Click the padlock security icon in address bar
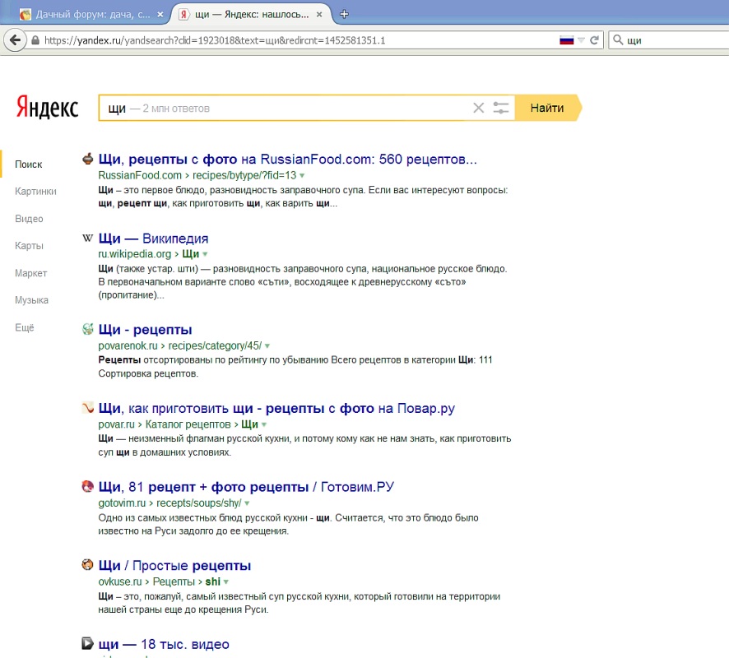 35,40
